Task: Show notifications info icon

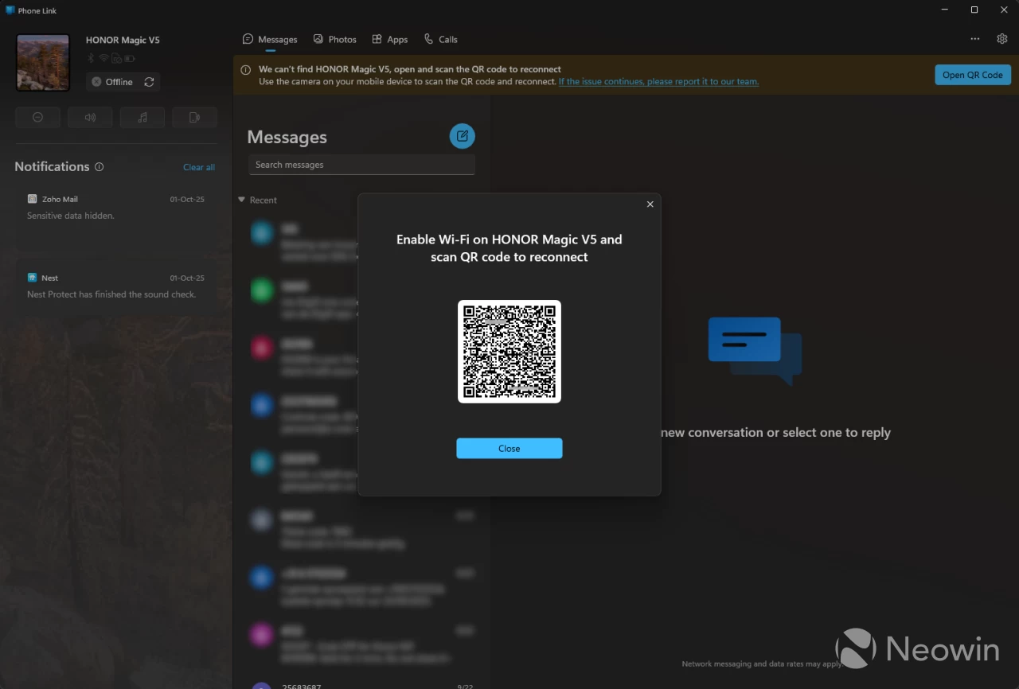Action: [100, 167]
